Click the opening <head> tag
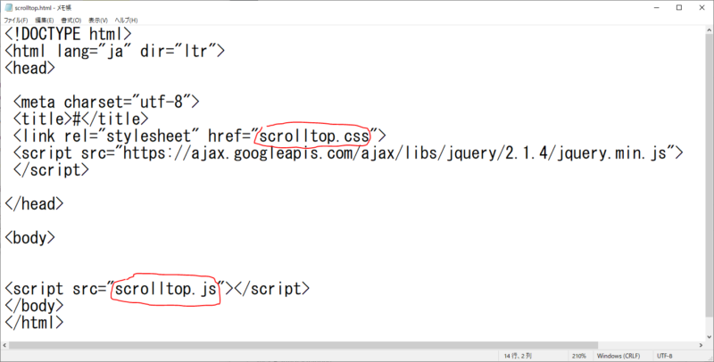 pyautogui.click(x=30, y=69)
